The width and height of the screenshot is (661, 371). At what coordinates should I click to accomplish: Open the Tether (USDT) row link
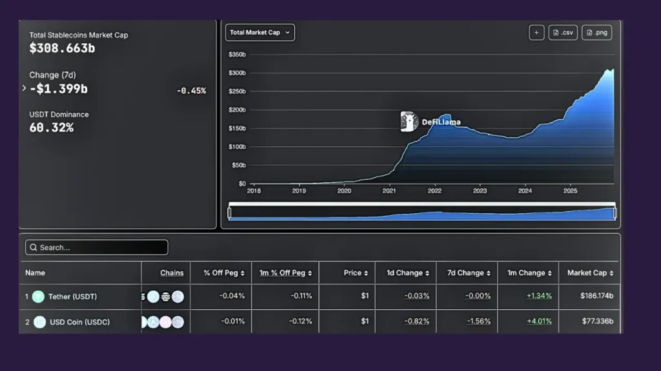pyautogui.click(x=73, y=297)
